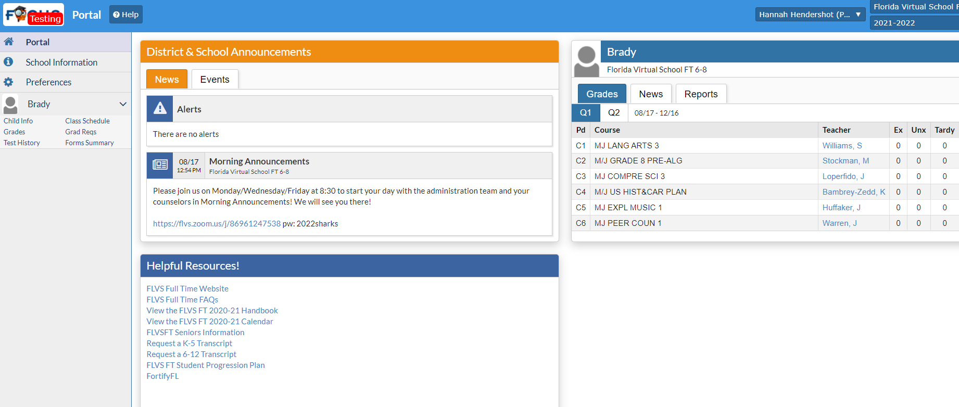This screenshot has width=959, height=407.
Task: Open the Reports tab
Action: pyautogui.click(x=701, y=94)
